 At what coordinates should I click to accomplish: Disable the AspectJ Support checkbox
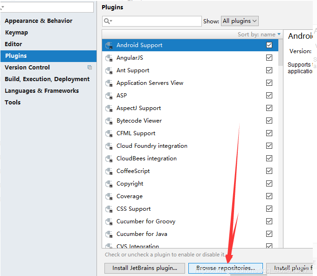click(269, 108)
